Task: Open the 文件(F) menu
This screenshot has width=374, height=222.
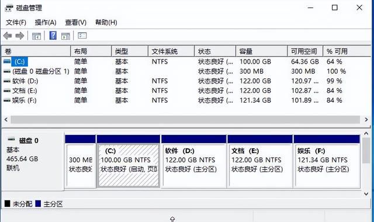Action: (16, 22)
